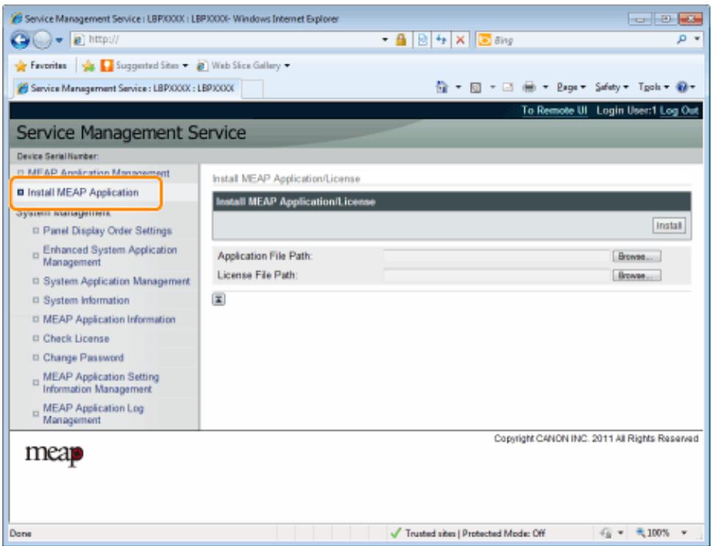Click the Read Mail icon
712x546 pixels.
tap(507, 87)
